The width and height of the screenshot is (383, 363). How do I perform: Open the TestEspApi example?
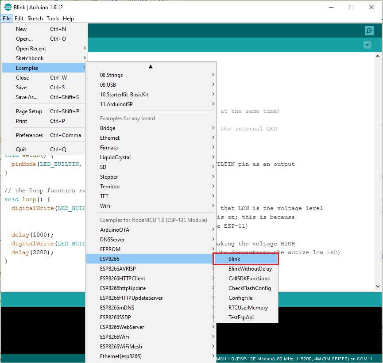coord(246,317)
